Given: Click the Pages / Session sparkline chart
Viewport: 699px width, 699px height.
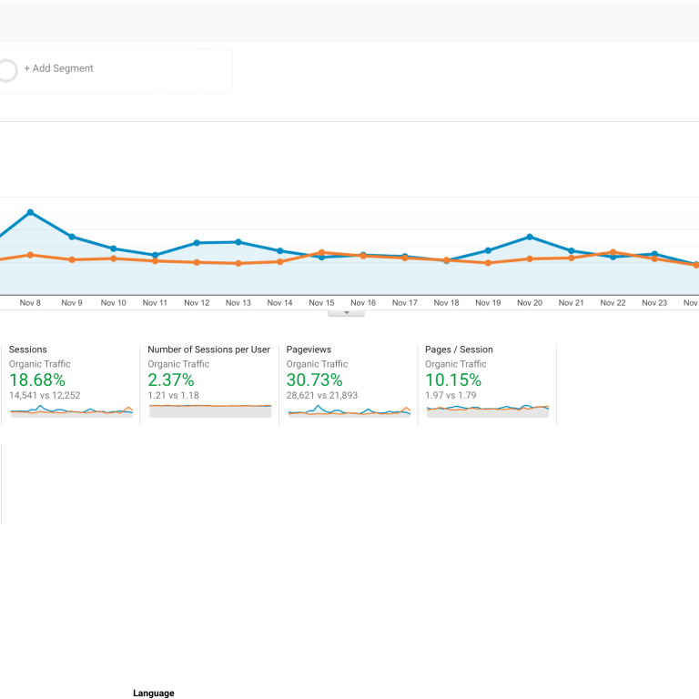Looking at the screenshot, I should (x=487, y=410).
